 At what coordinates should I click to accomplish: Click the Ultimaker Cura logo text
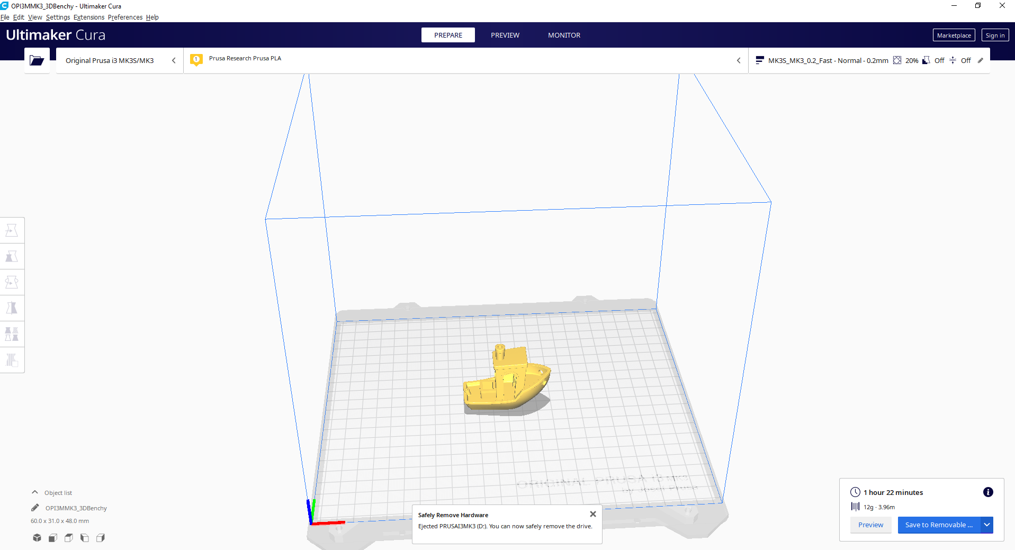point(56,35)
